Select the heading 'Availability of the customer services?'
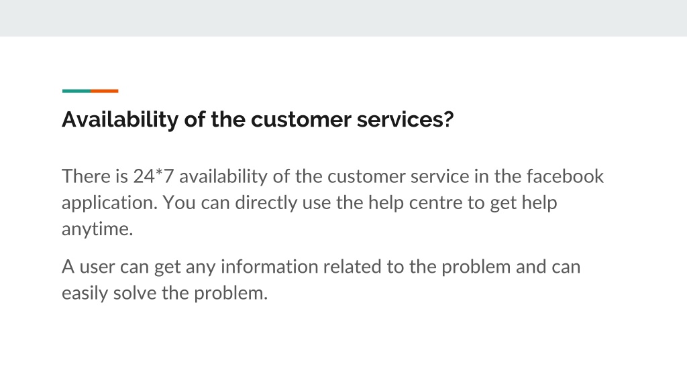 pos(258,119)
